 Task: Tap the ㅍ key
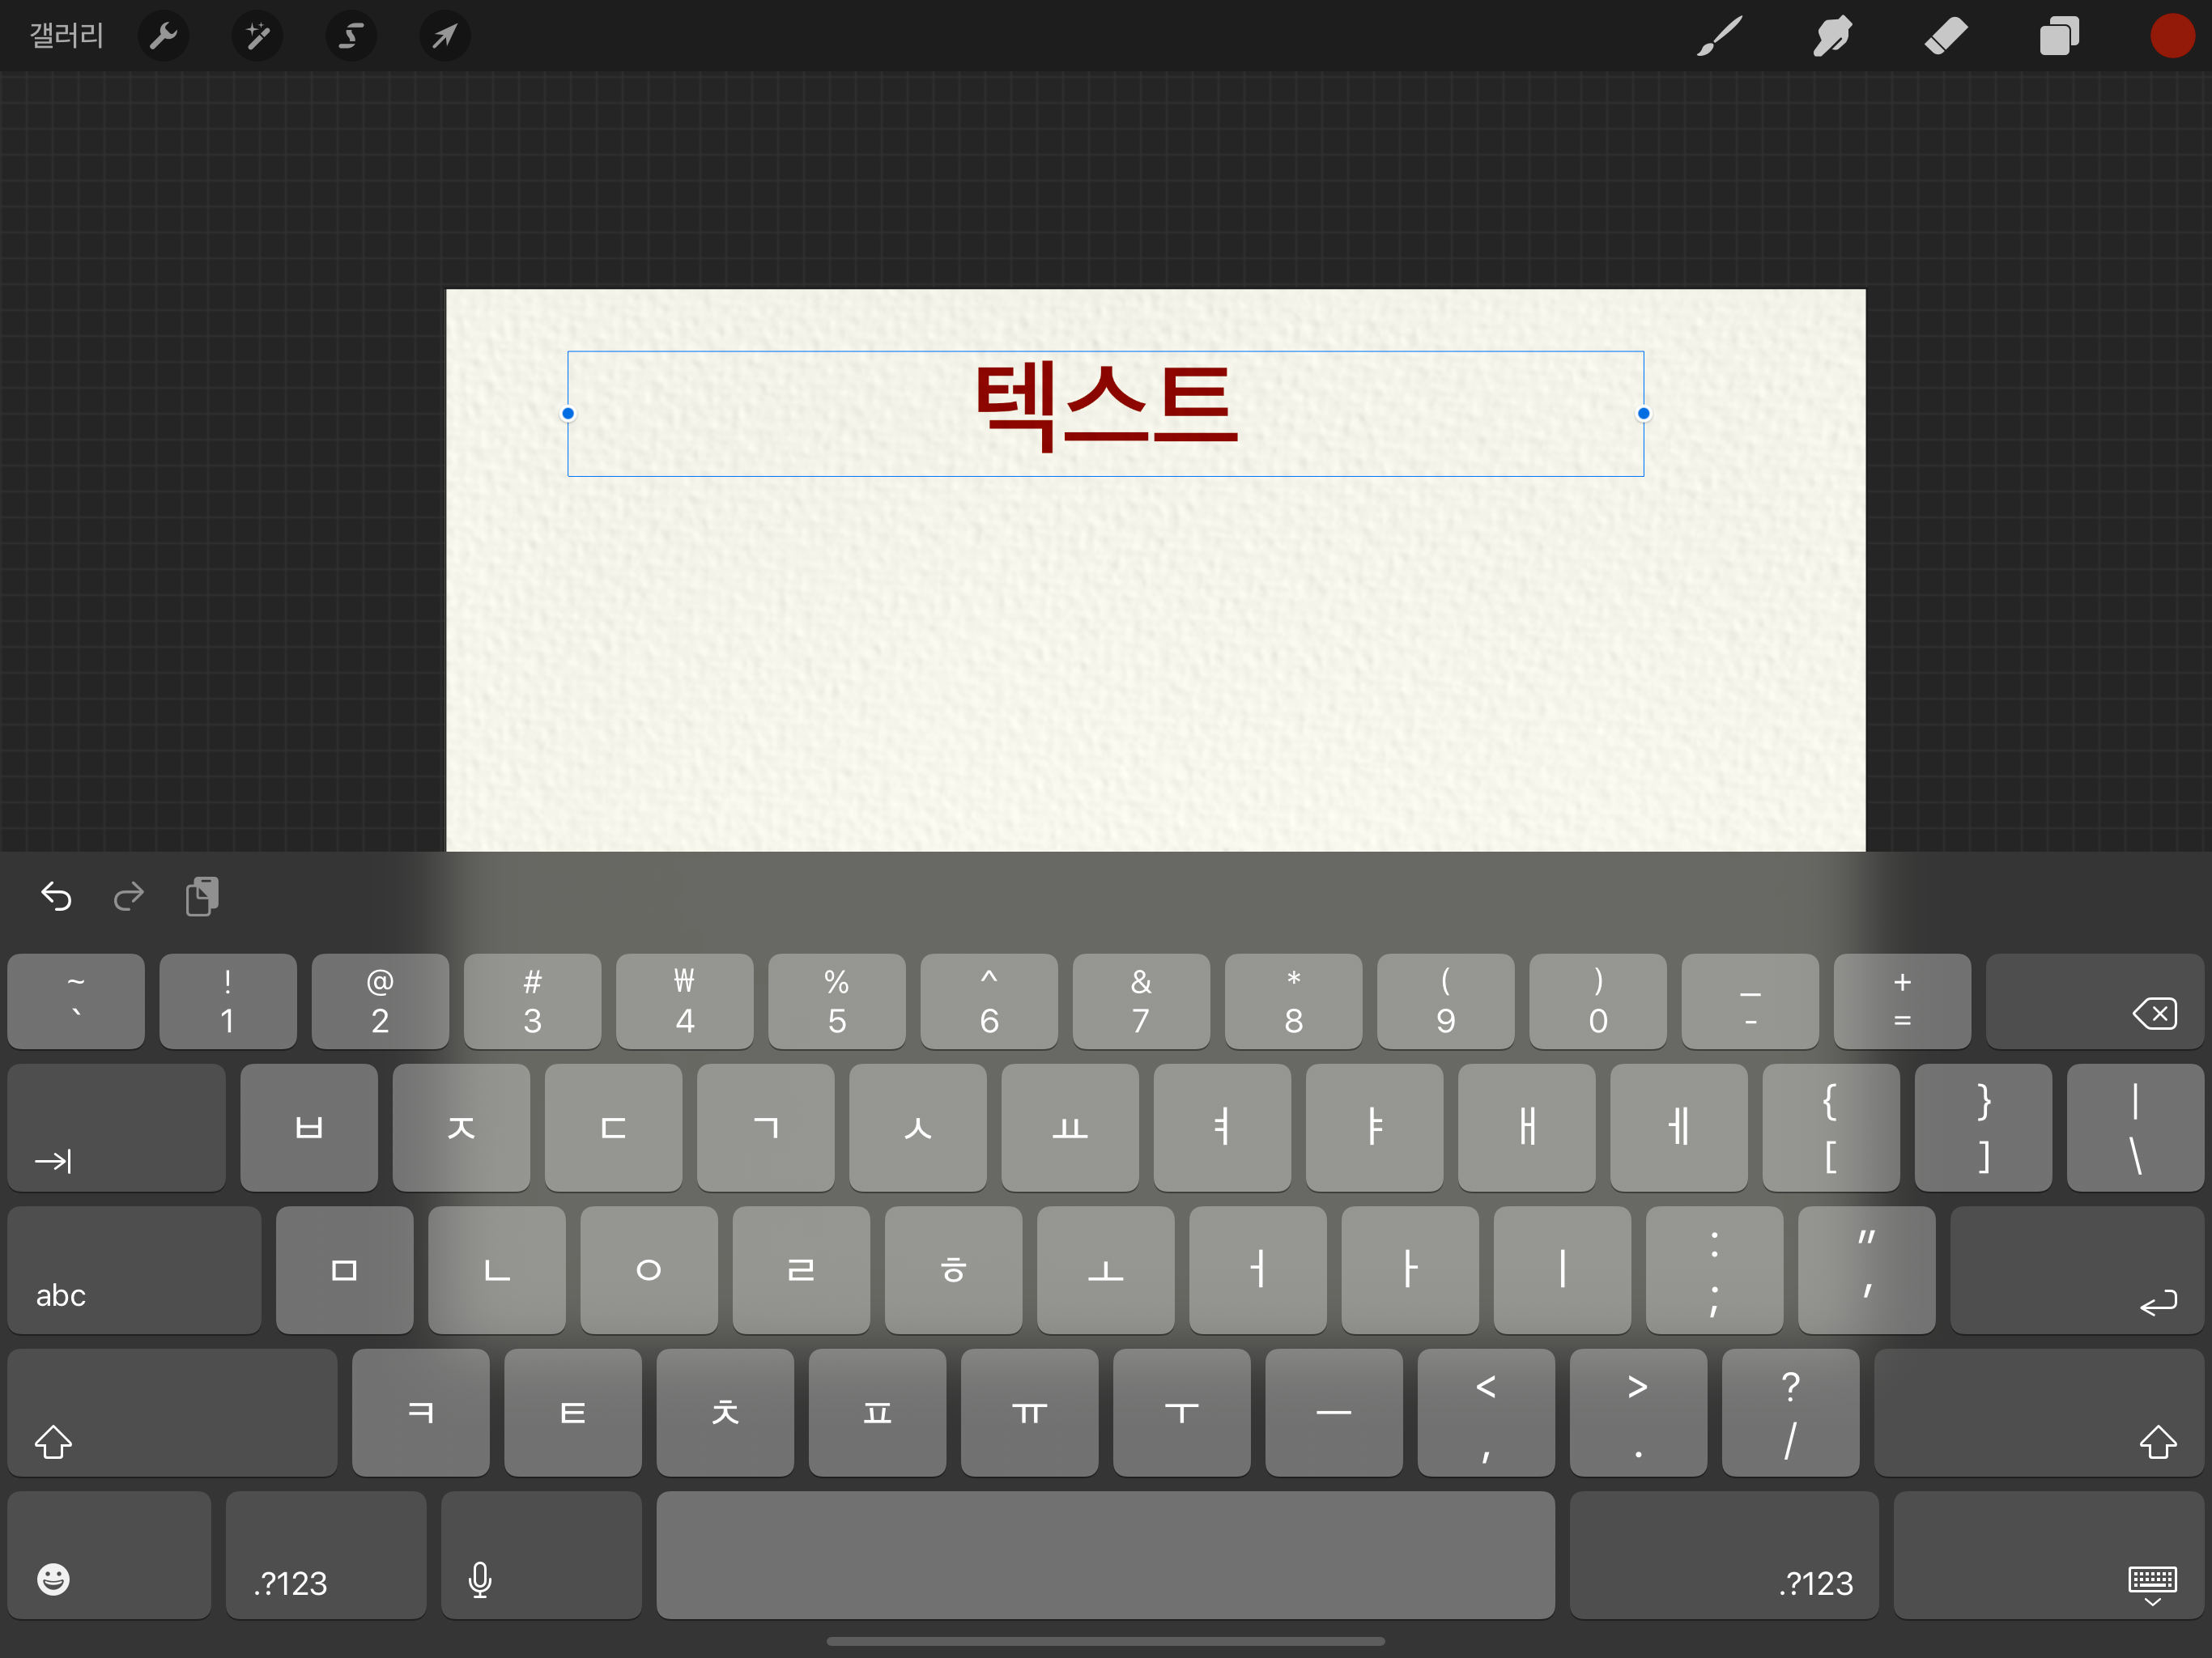[878, 1412]
